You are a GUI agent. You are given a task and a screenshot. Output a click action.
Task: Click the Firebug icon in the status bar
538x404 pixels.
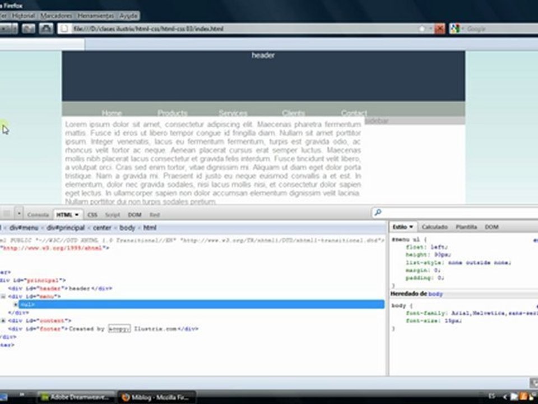534,382
